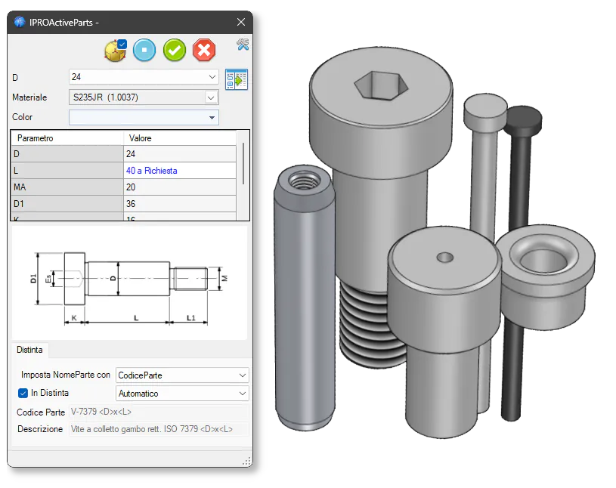
Task: Toggle the small checkbox on preview icon
Action: (x=122, y=45)
